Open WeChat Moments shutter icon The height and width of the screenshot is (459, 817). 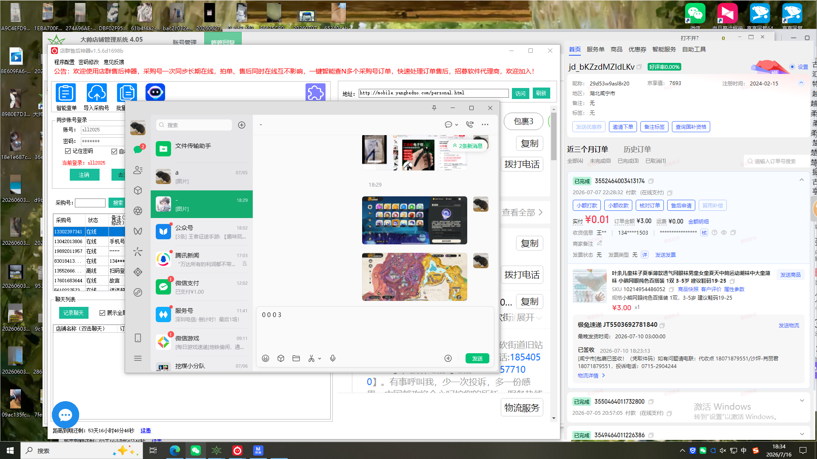tap(138, 211)
